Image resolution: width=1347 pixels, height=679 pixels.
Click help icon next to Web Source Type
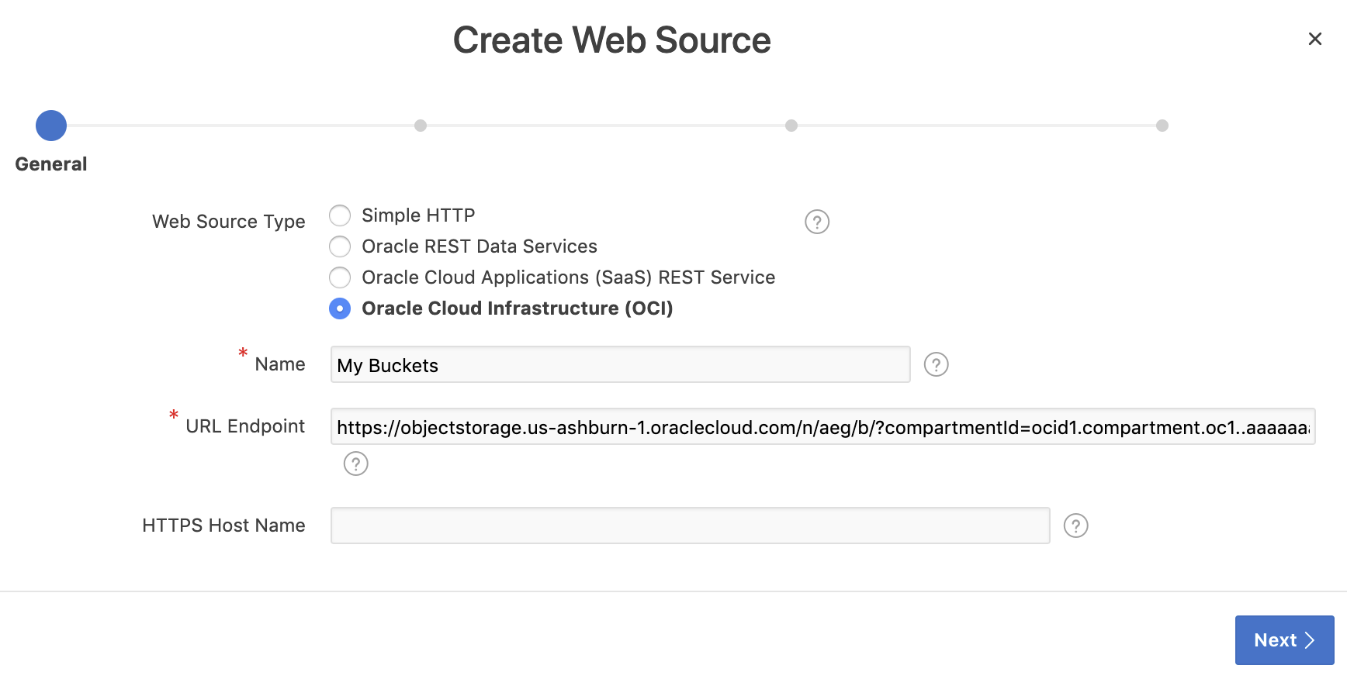(817, 222)
